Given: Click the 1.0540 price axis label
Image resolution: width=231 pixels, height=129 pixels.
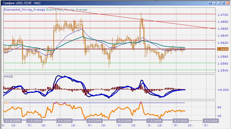Looking at the screenshot, I should 222,71.
